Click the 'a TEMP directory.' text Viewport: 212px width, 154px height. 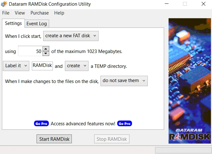109,66
